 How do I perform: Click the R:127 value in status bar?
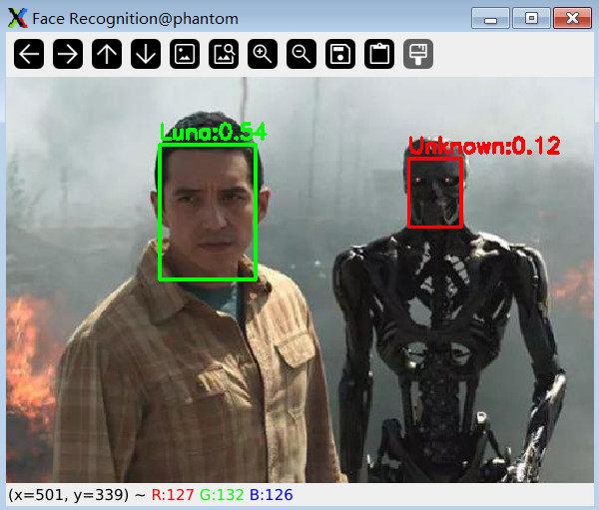pyautogui.click(x=173, y=495)
